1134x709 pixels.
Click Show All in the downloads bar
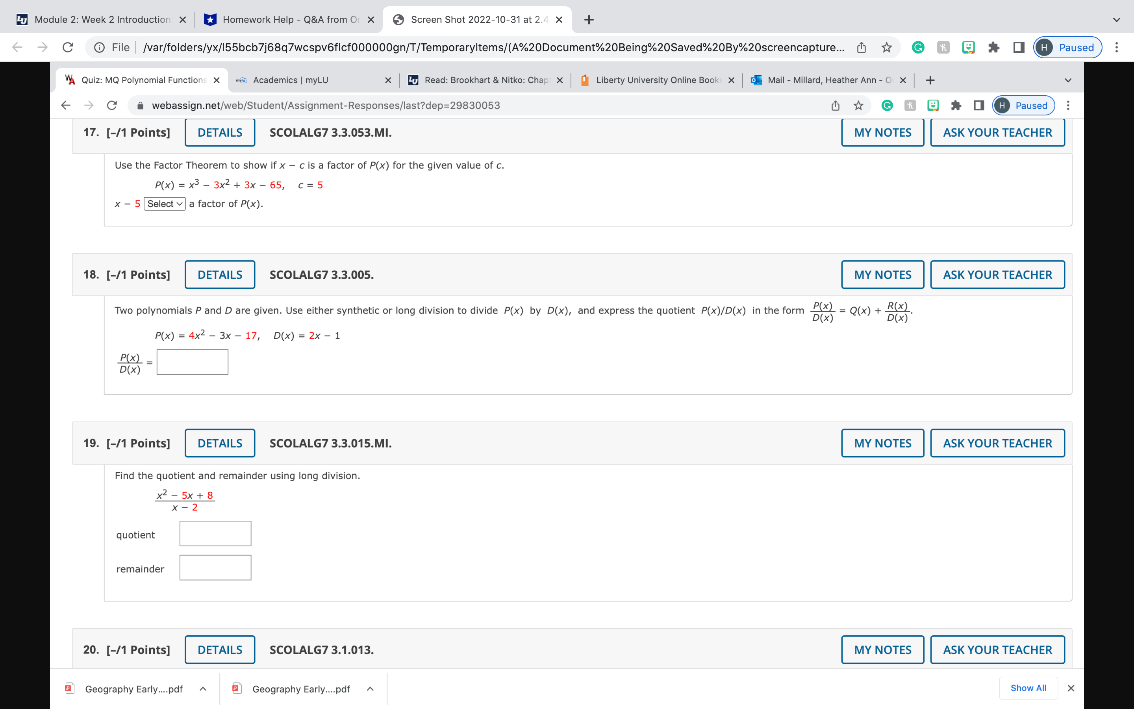click(1028, 688)
